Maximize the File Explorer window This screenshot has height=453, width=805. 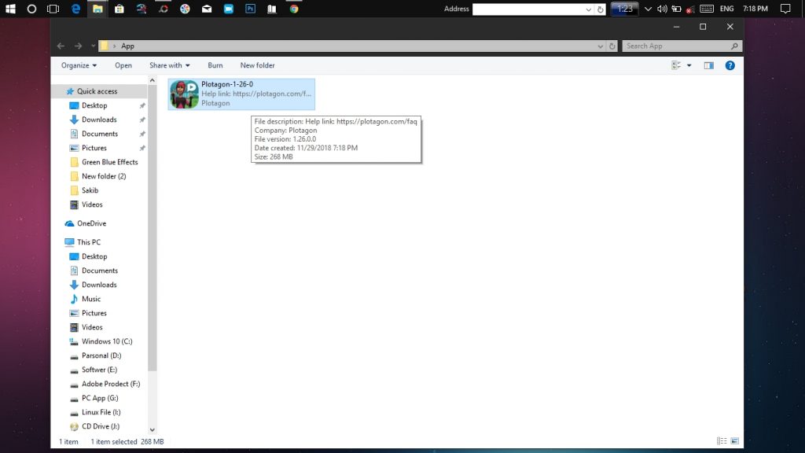click(x=703, y=27)
